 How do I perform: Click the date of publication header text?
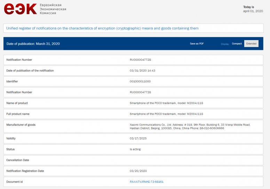[33, 44]
